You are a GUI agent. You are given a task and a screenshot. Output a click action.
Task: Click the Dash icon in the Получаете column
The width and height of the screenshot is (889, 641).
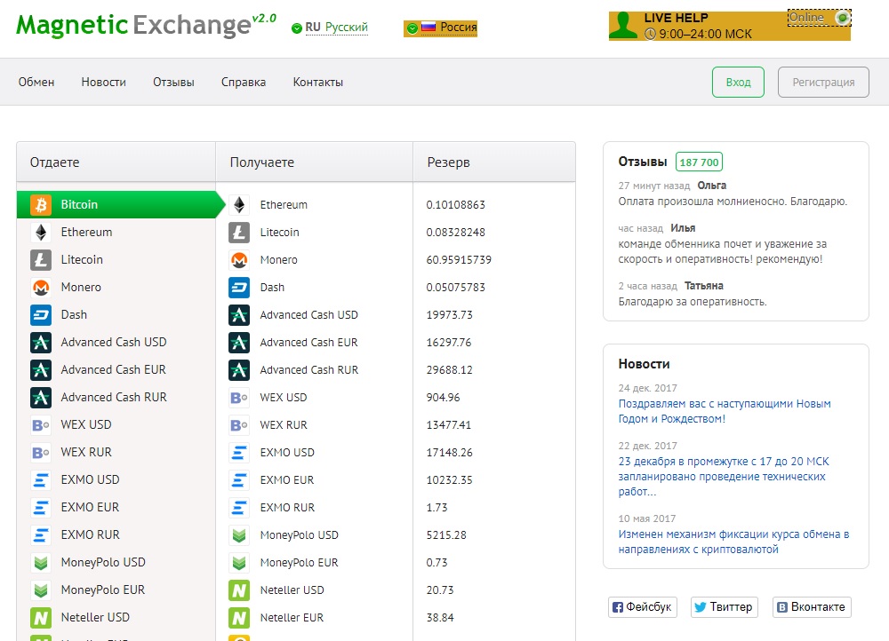pos(239,287)
